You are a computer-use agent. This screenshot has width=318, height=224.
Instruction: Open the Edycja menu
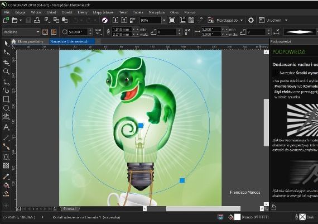tap(20, 12)
